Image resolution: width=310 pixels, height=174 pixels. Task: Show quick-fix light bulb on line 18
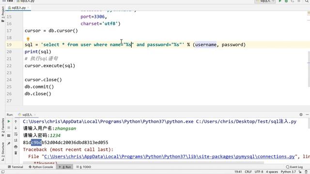pyautogui.click(x=28, y=39)
